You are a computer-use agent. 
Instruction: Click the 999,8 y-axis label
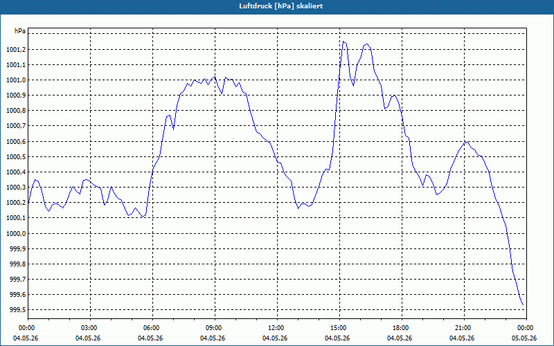(x=17, y=264)
